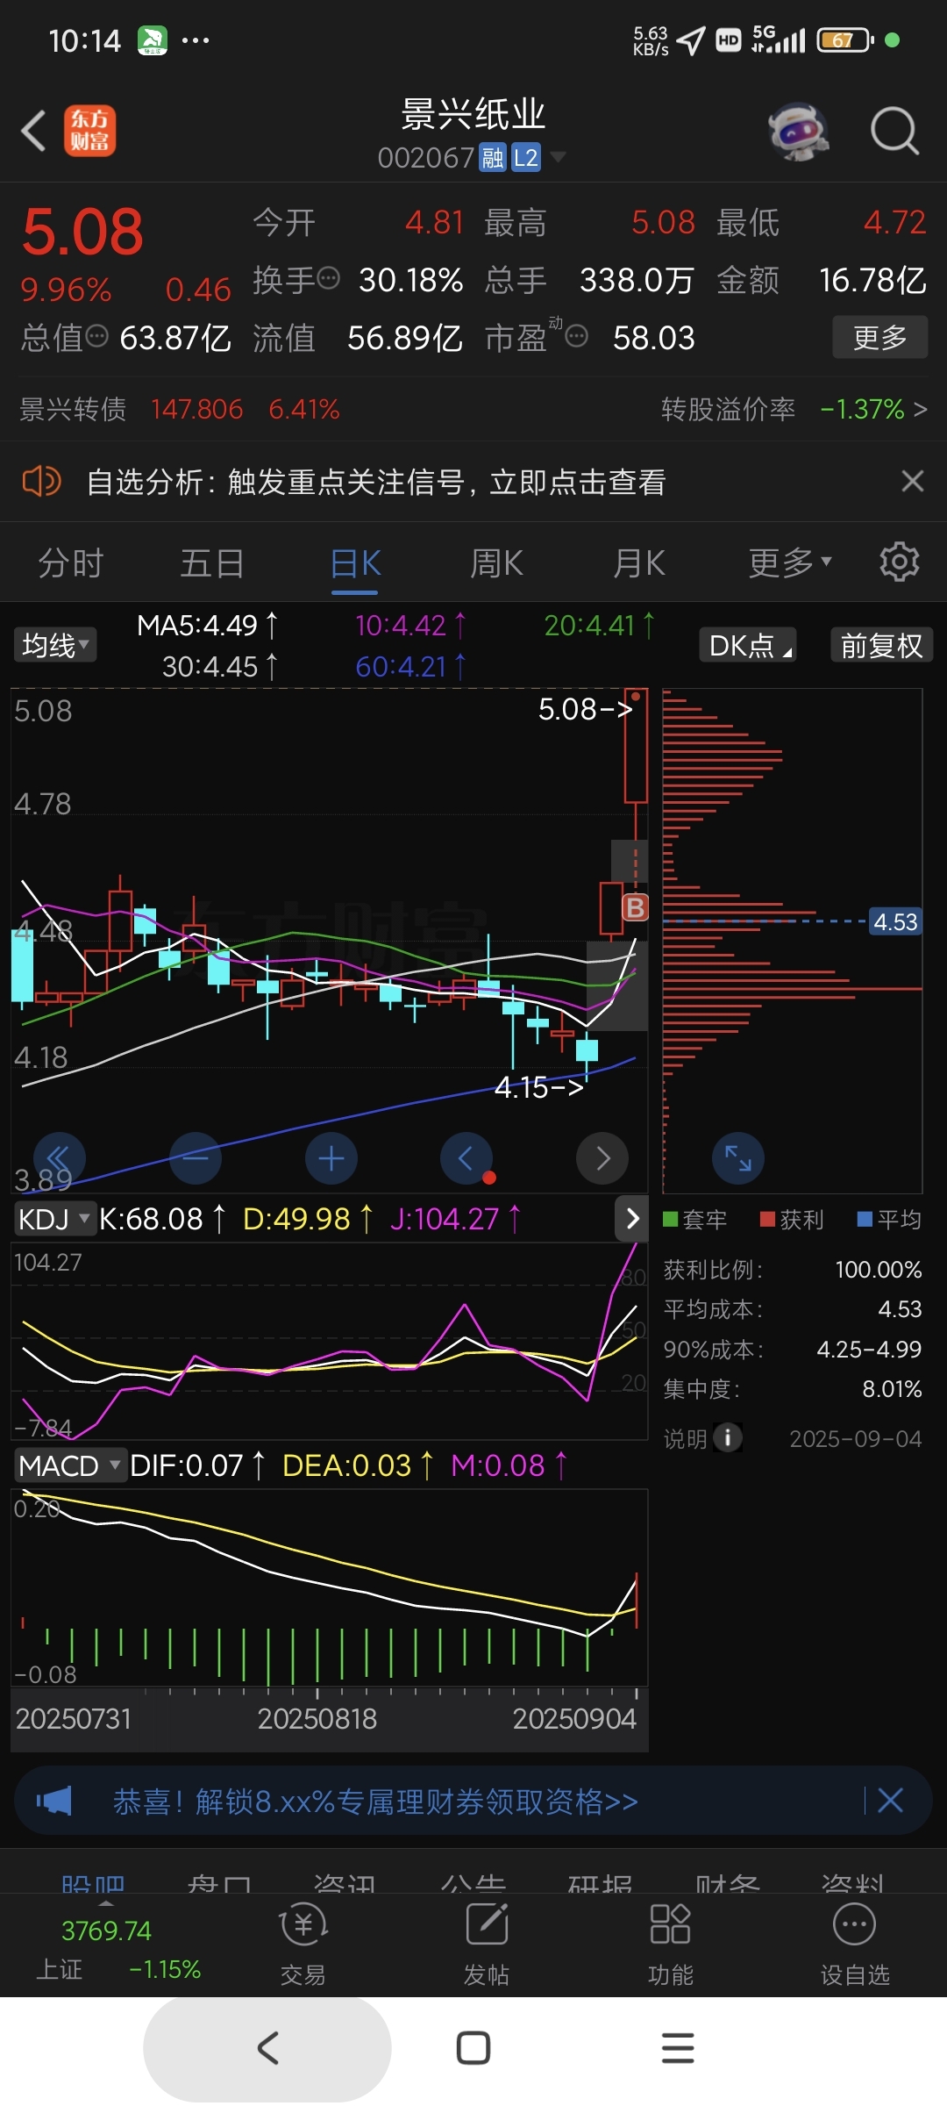
Task: Tap the speaker icon beside 自选分析
Action: (41, 481)
